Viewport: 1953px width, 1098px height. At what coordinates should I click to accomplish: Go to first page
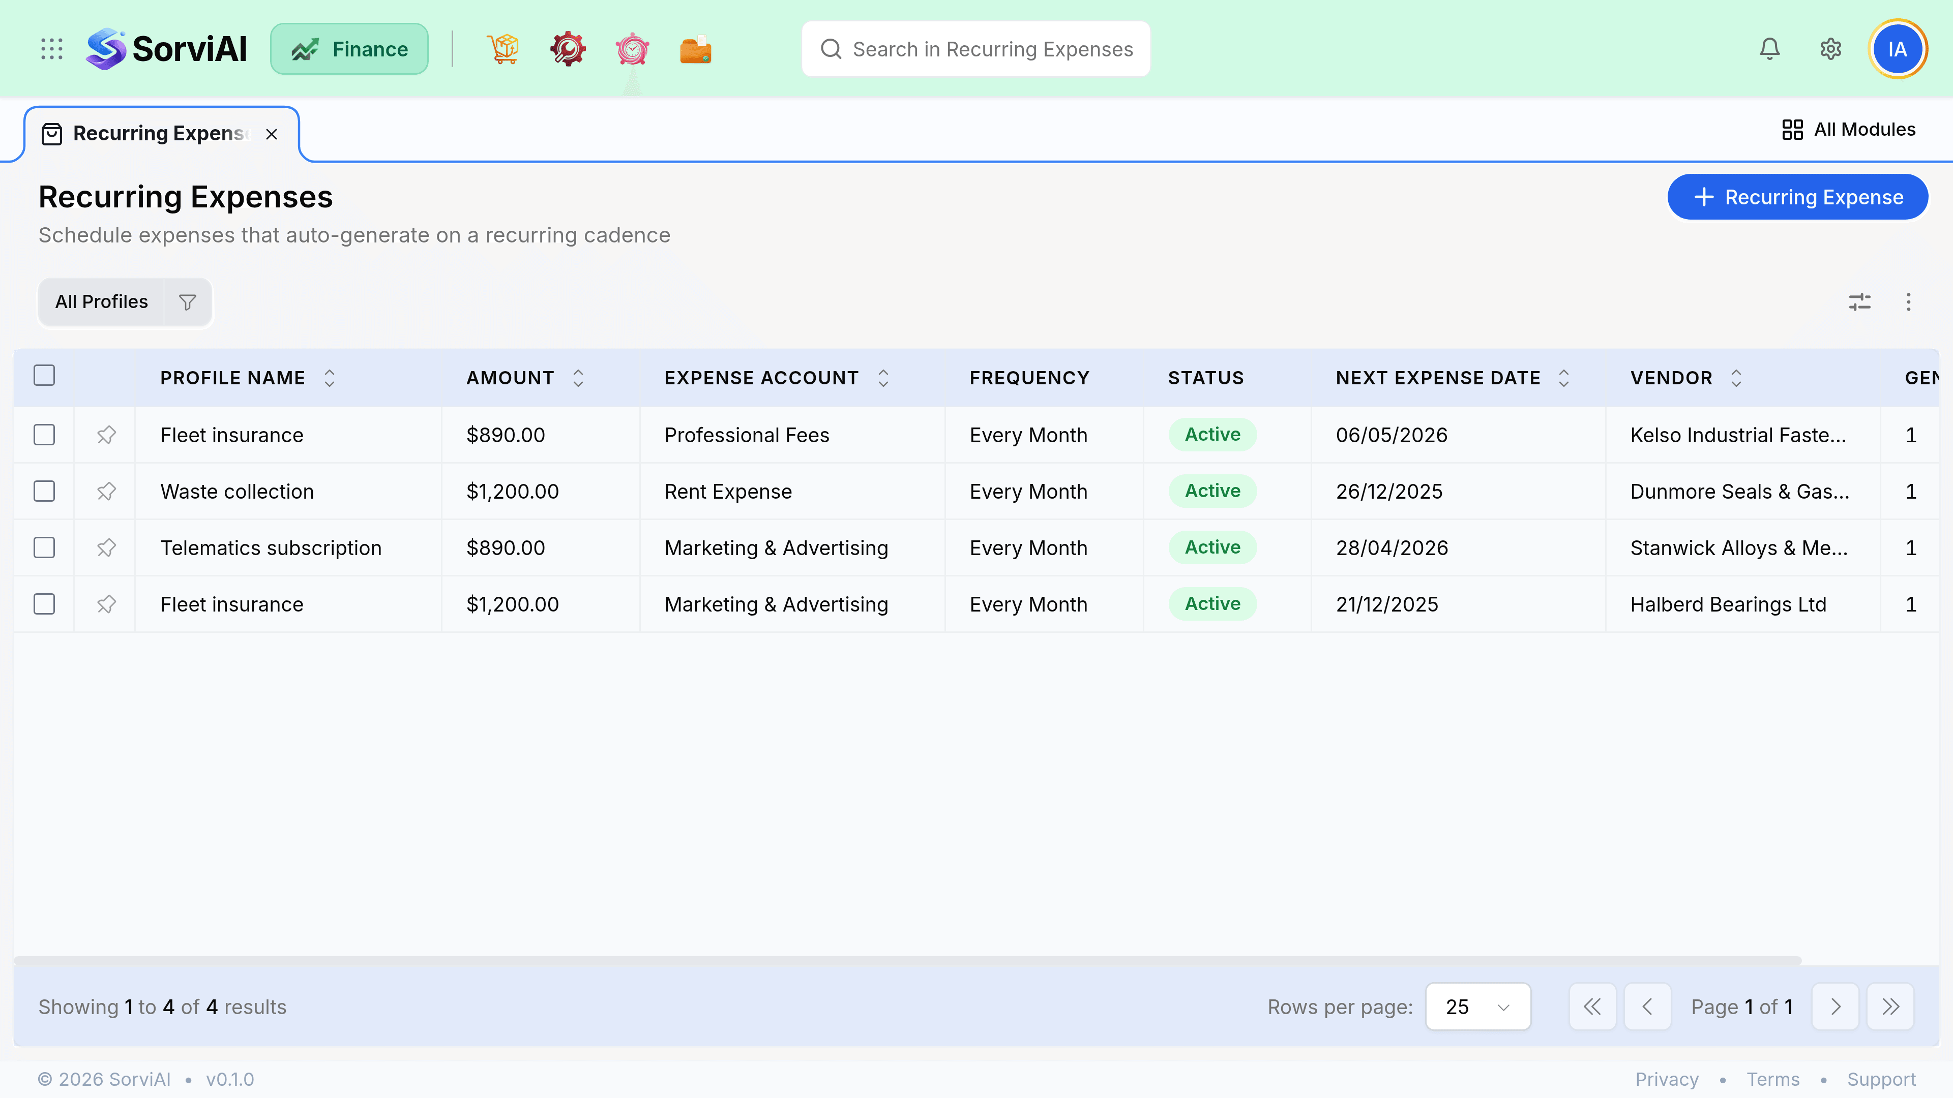[1593, 1006]
